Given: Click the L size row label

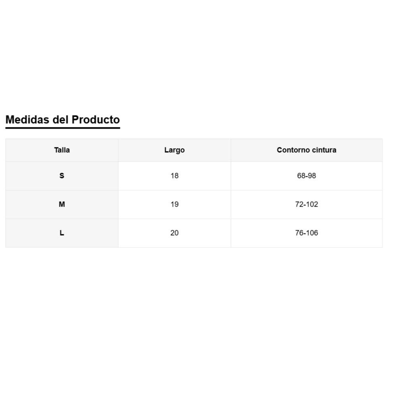Looking at the screenshot, I should [62, 233].
